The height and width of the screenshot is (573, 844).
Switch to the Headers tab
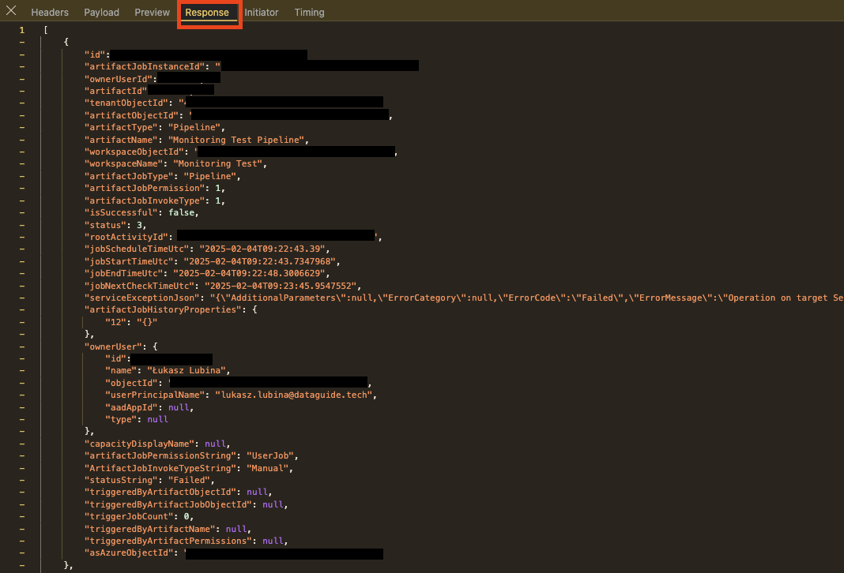pyautogui.click(x=50, y=13)
